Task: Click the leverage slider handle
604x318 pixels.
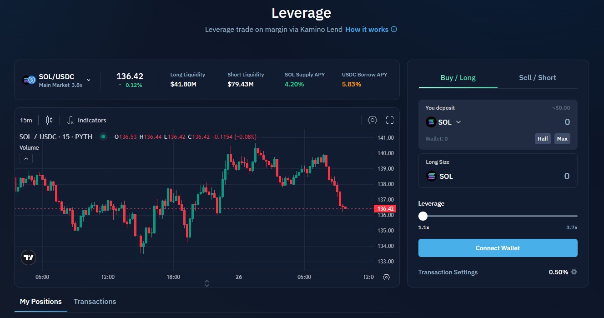Action: point(423,216)
